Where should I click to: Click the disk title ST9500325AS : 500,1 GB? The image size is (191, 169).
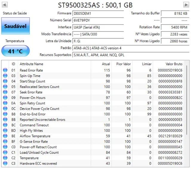click(x=95, y=5)
